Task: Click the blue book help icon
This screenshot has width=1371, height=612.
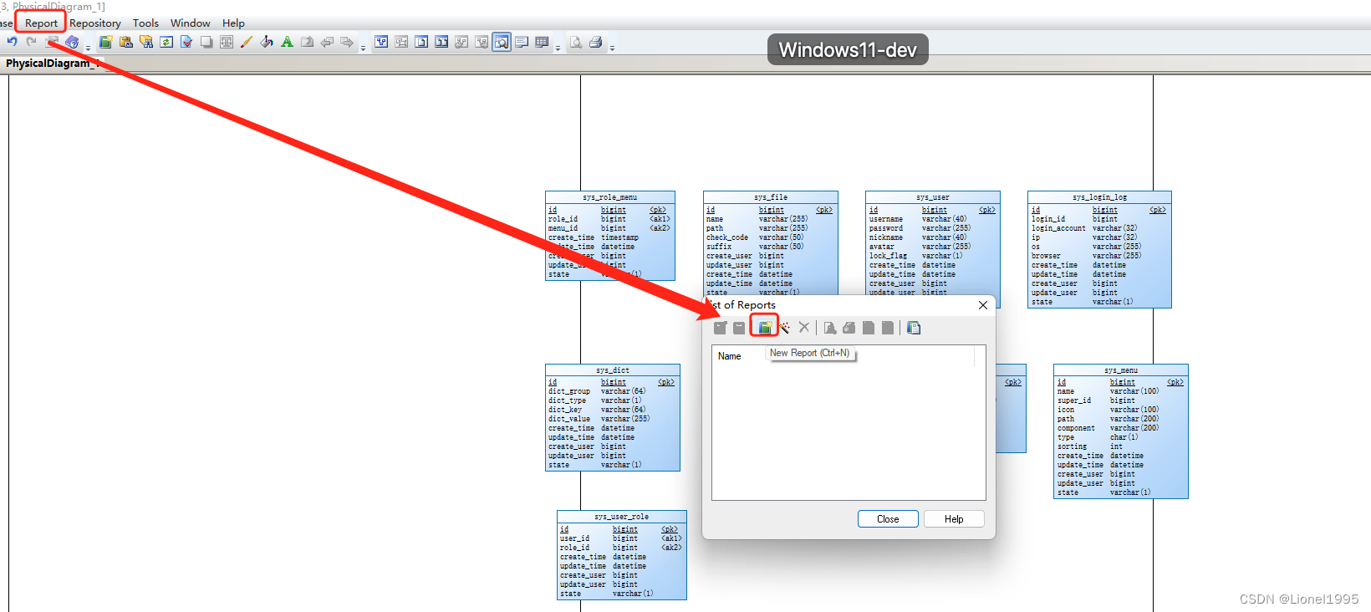Action: point(72,42)
